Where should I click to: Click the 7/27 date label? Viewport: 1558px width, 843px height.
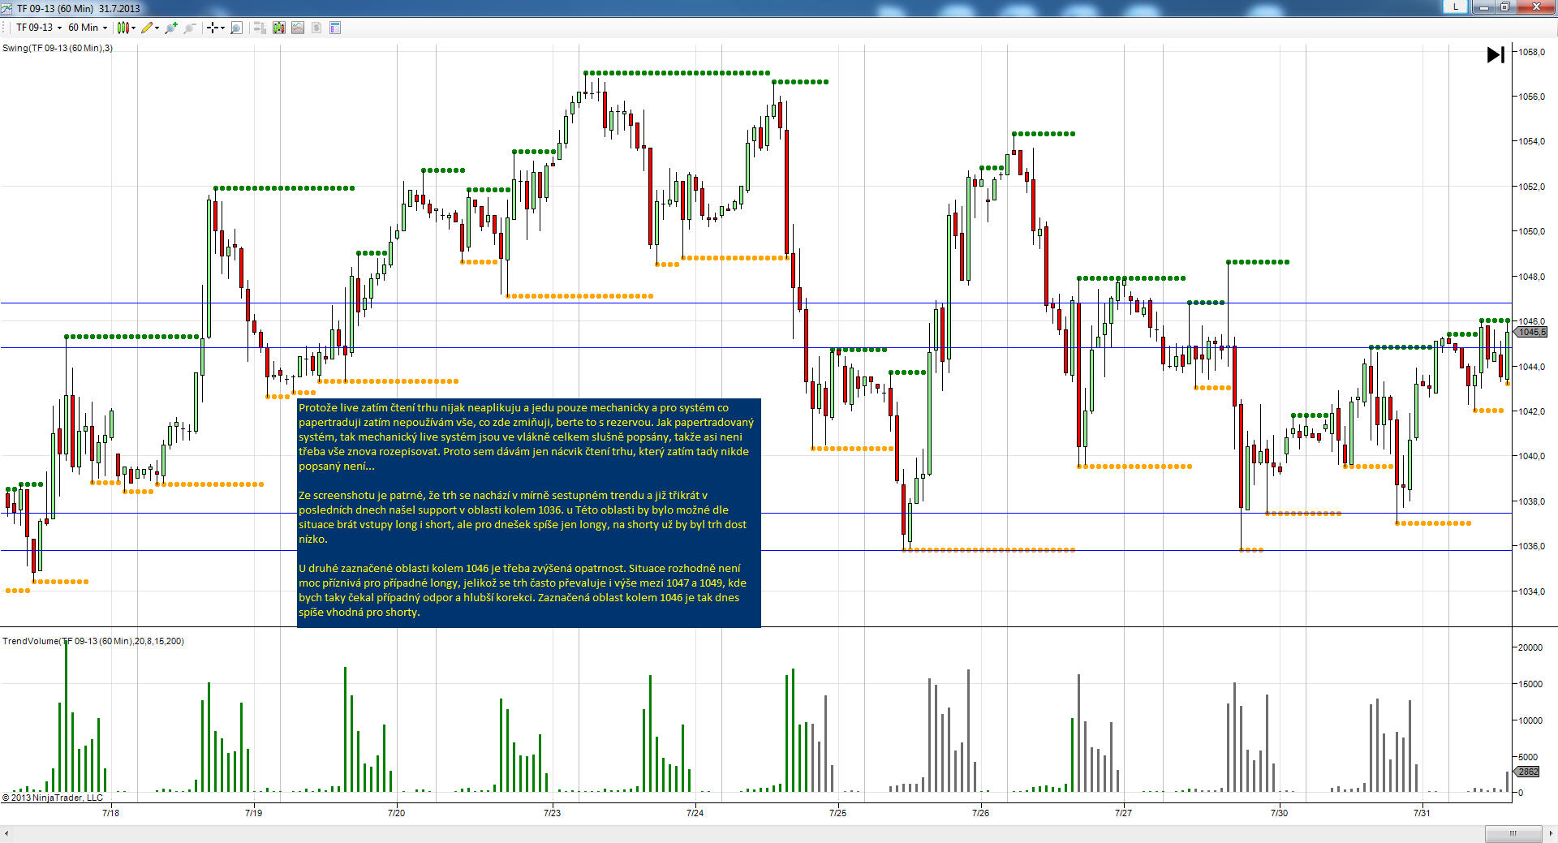1123,812
